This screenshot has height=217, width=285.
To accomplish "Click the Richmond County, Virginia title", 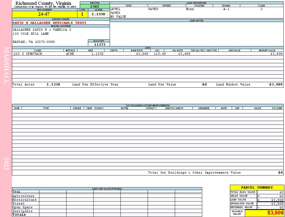I will [43, 3].
